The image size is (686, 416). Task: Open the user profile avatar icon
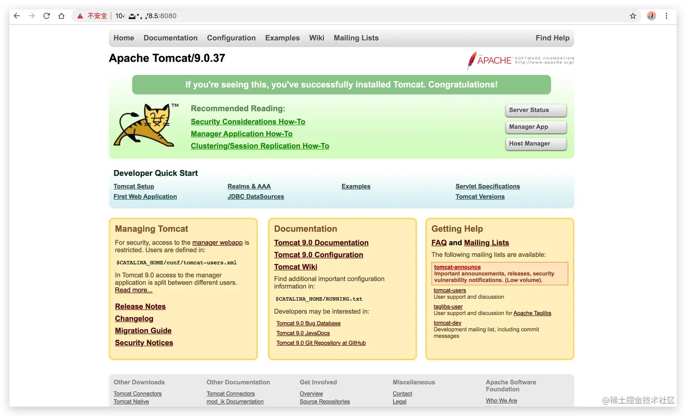click(652, 16)
